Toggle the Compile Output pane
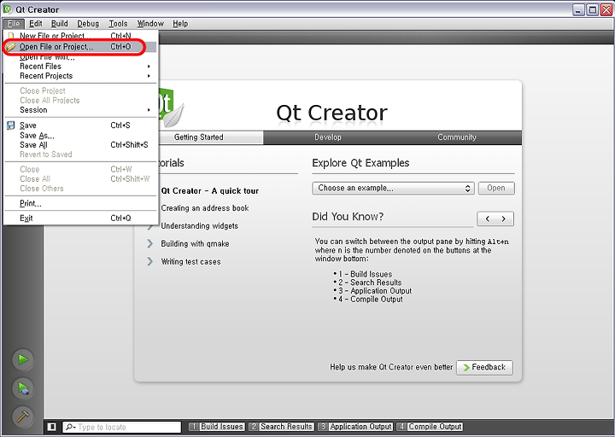This screenshot has height=437, width=615. (430, 427)
